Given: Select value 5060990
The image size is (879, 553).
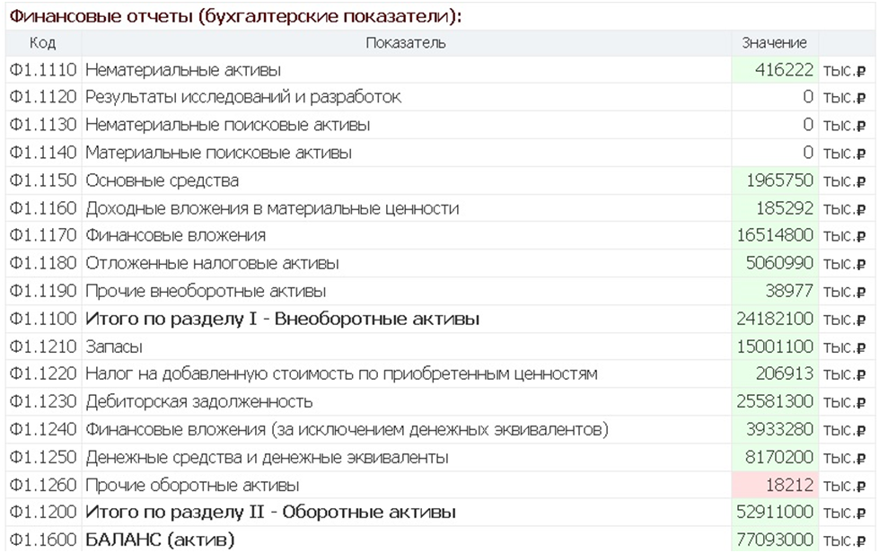Looking at the screenshot, I should [779, 263].
